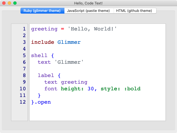Screen dimensions: 177x133
Task: Click the 'style:' key on line 10
Action: (110, 89)
